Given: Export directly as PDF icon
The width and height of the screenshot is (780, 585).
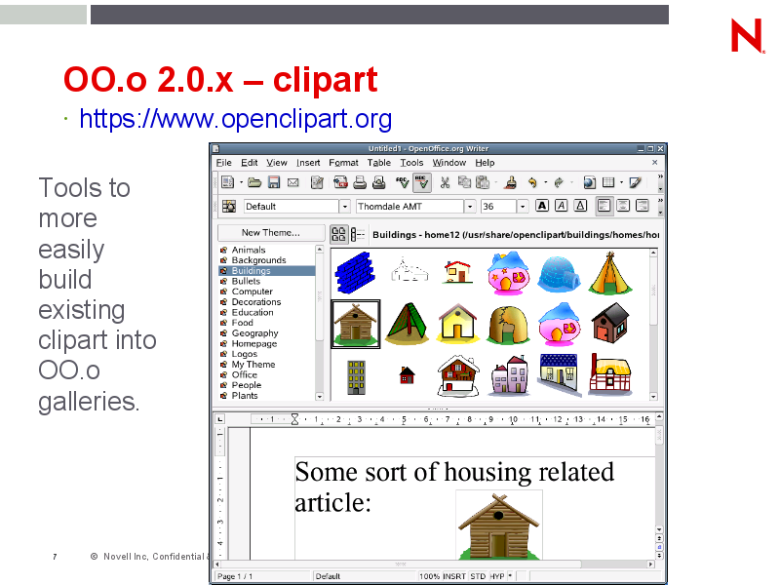Looking at the screenshot, I should pyautogui.click(x=340, y=182).
